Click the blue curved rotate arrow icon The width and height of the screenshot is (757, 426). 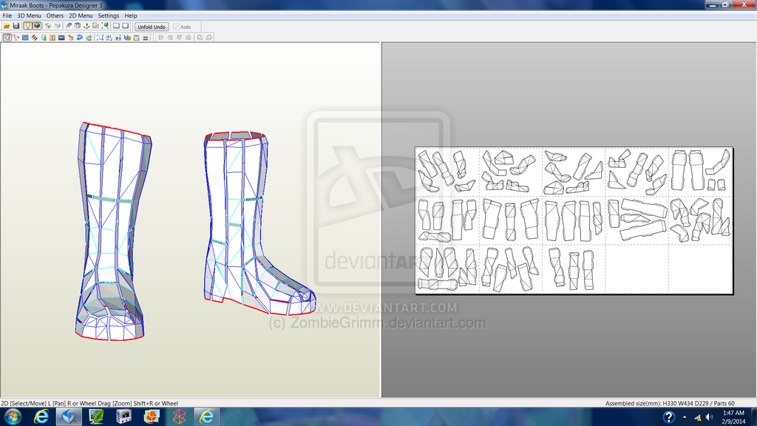point(80,38)
